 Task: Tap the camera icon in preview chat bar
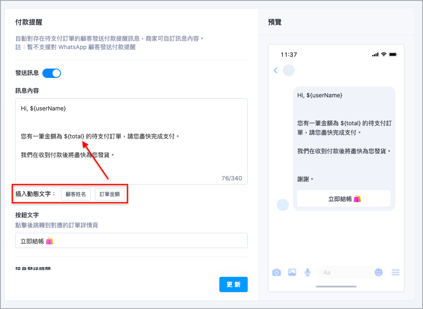(276, 272)
